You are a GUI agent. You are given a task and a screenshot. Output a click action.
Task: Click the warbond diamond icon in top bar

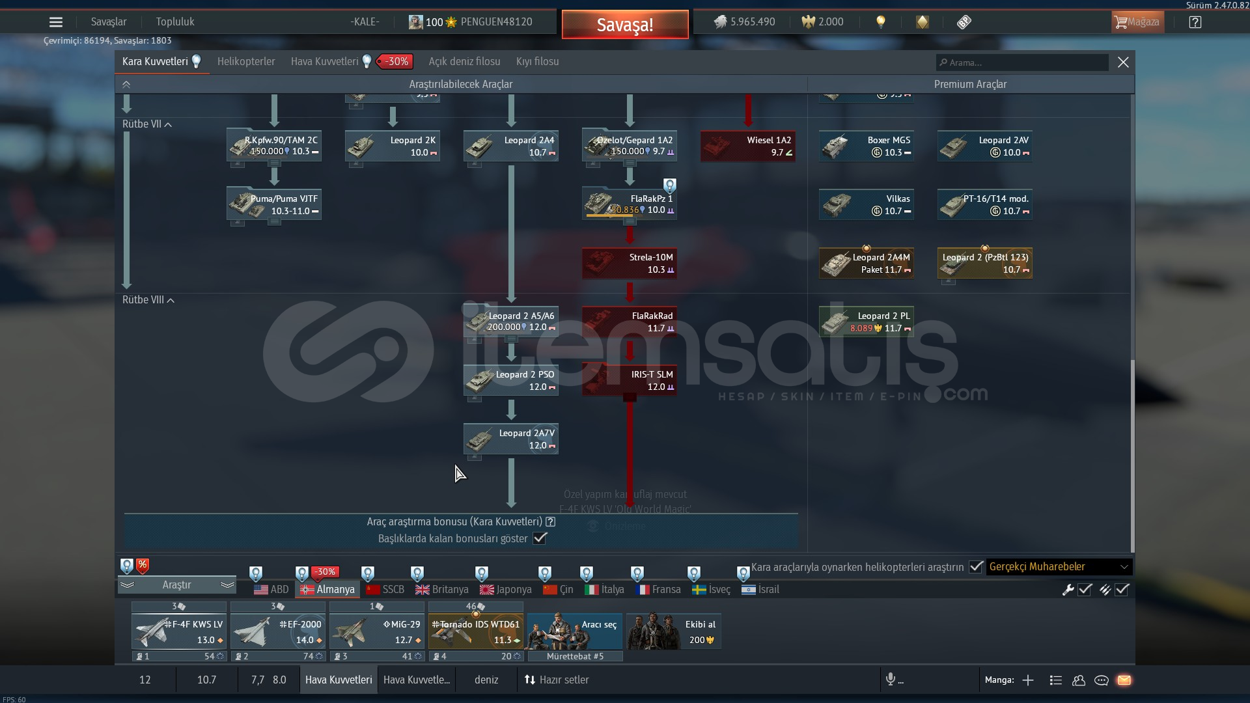[923, 22]
